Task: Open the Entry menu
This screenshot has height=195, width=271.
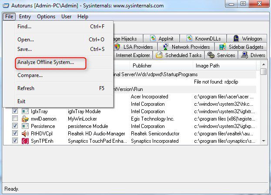Action: (x=25, y=17)
